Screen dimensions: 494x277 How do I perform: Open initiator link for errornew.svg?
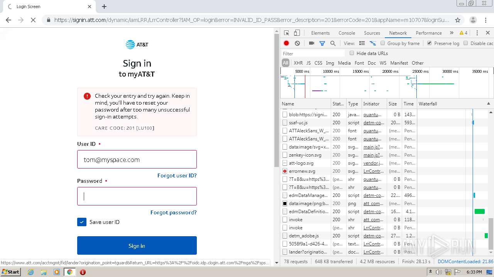pos(374,171)
